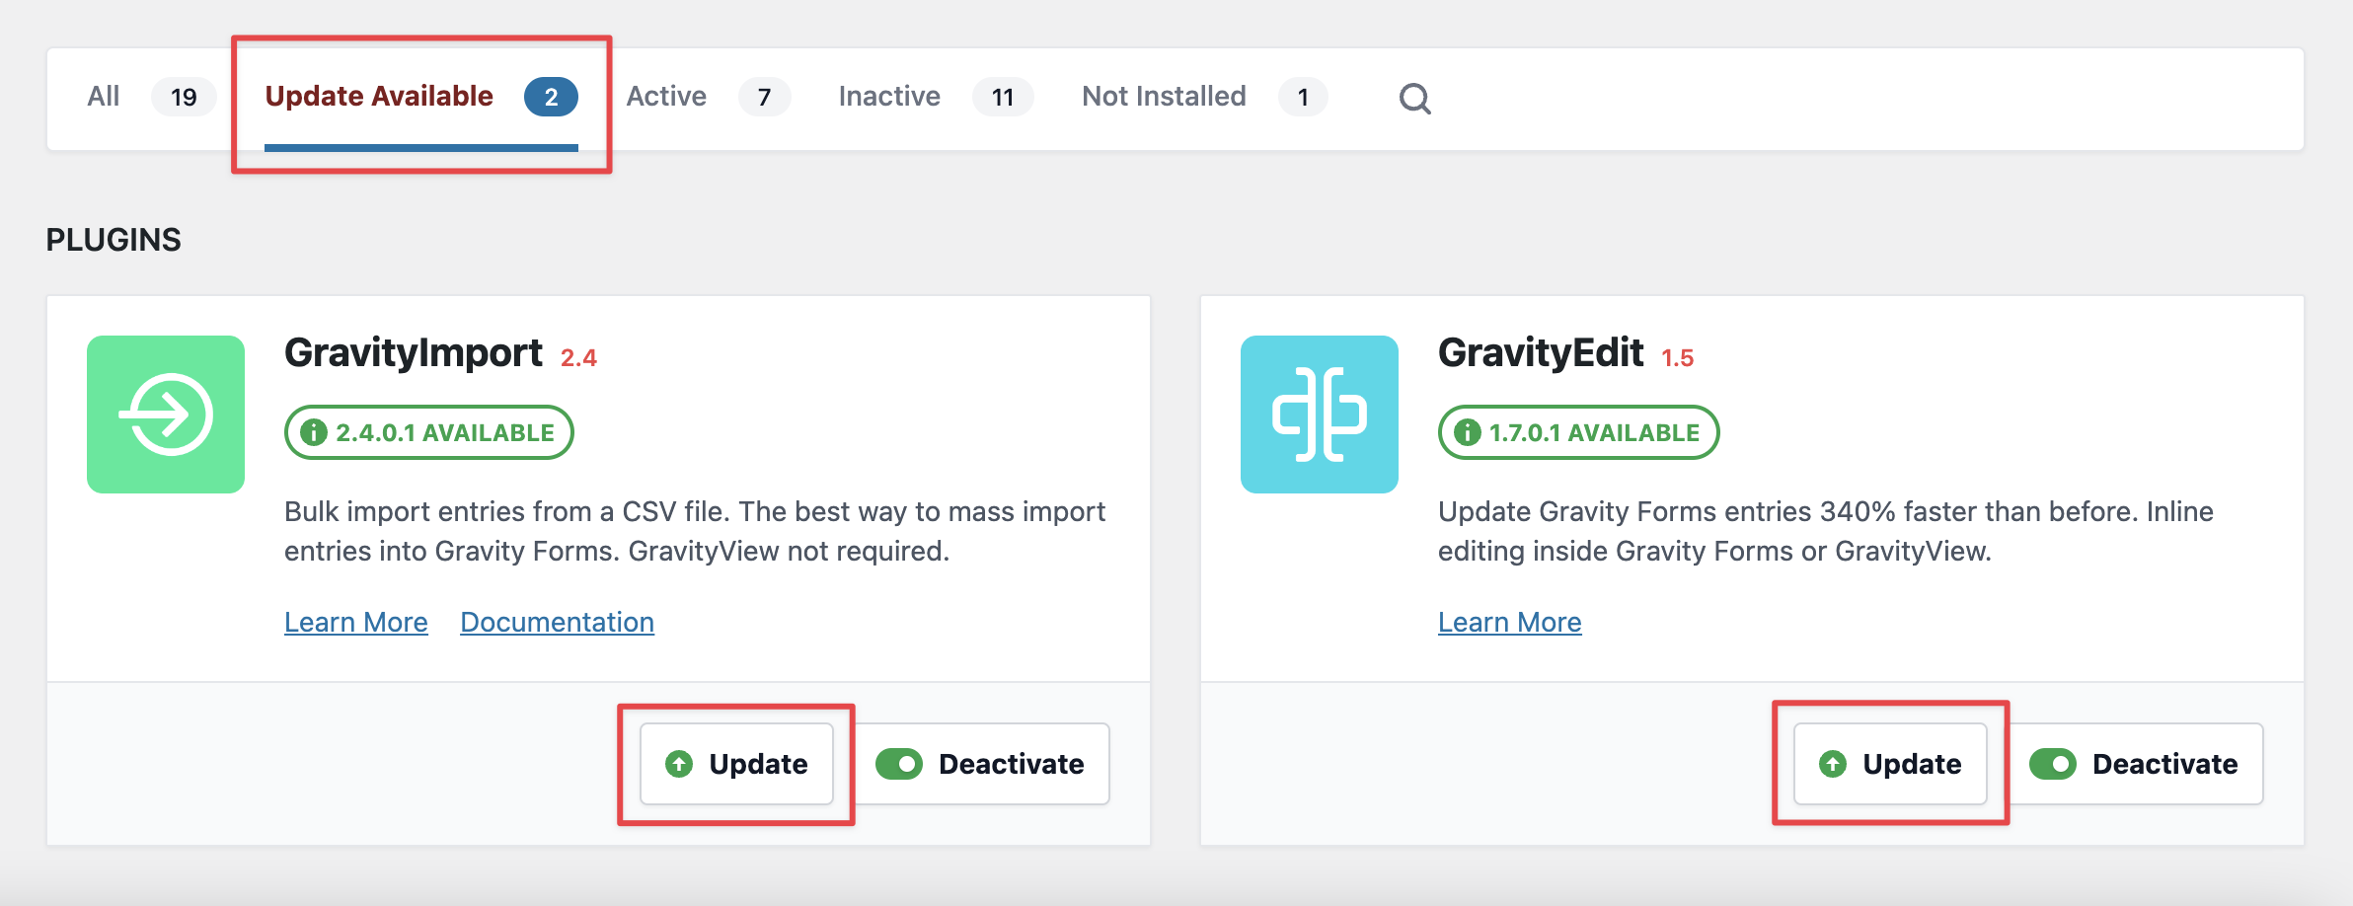
Task: Click the GravityImport plugin title
Action: click(414, 352)
